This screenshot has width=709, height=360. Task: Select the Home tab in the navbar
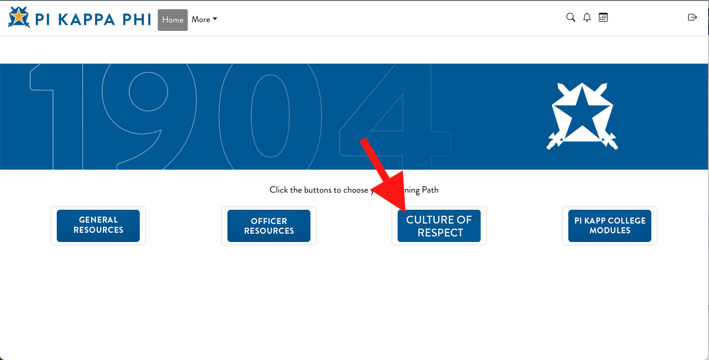[173, 20]
